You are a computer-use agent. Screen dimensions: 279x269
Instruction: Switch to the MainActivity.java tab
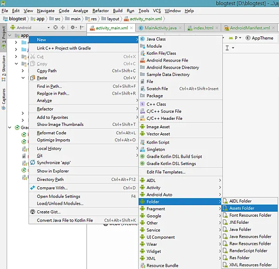click(x=161, y=28)
